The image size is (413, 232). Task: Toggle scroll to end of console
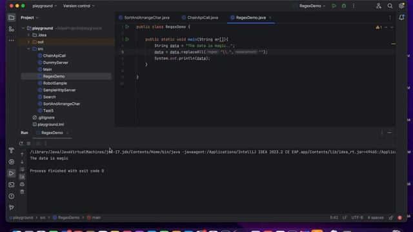(x=22, y=177)
